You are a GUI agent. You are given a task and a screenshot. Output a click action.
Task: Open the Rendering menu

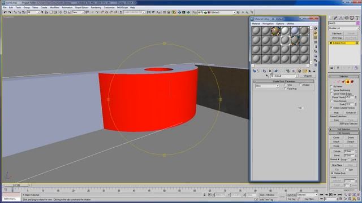point(96,7)
